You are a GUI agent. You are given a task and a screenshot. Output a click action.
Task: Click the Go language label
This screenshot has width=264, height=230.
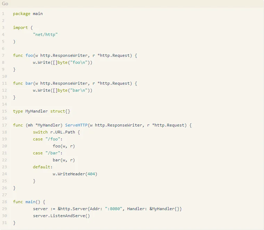5,3
